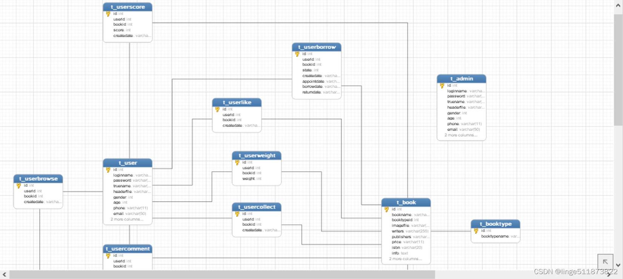Select the t_admin table header

(x=461, y=79)
